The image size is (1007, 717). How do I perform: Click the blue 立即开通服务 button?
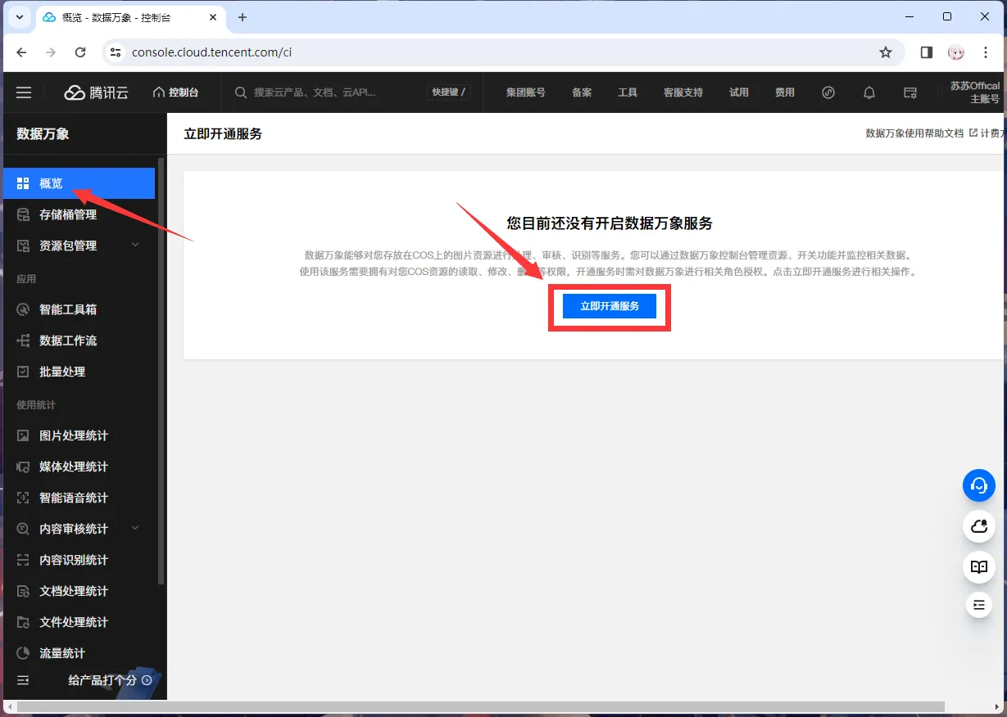[x=610, y=306]
